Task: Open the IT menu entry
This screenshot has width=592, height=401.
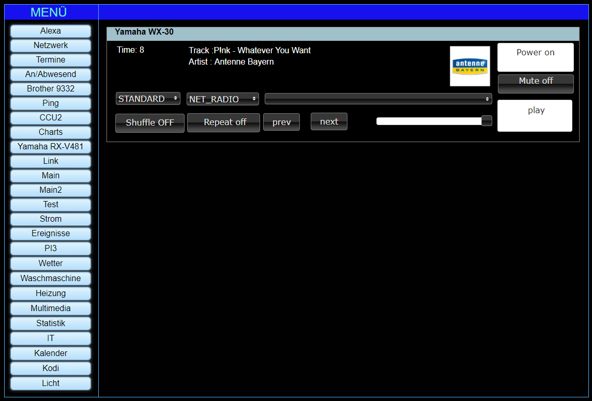Action: point(51,338)
